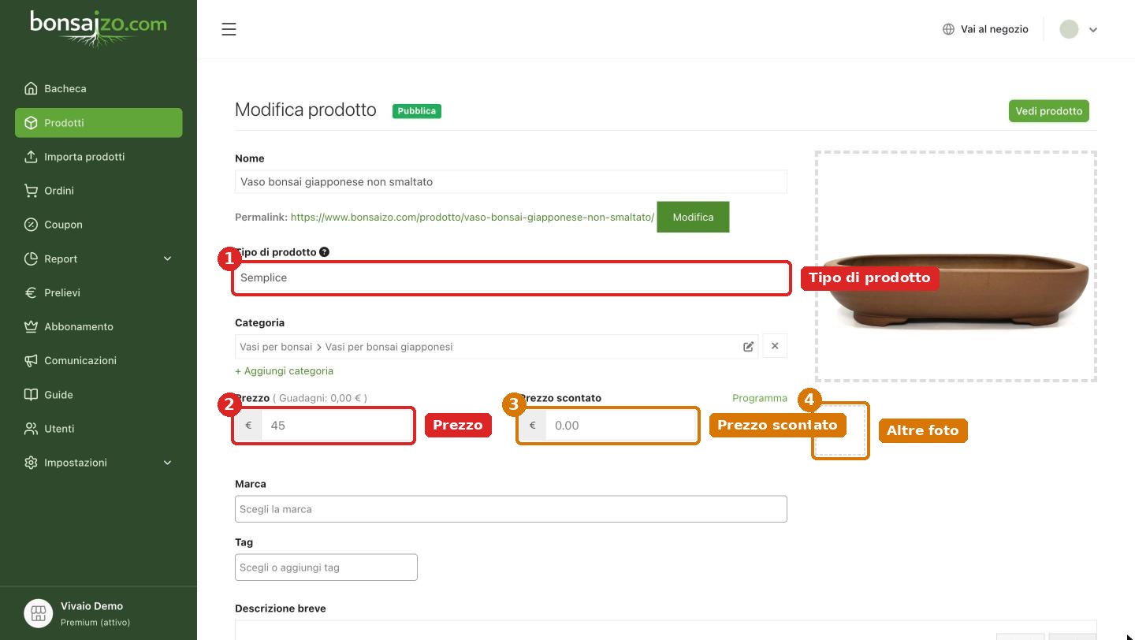Click the edit category pencil icon
Screen dimensions: 1135x640
[748, 347]
